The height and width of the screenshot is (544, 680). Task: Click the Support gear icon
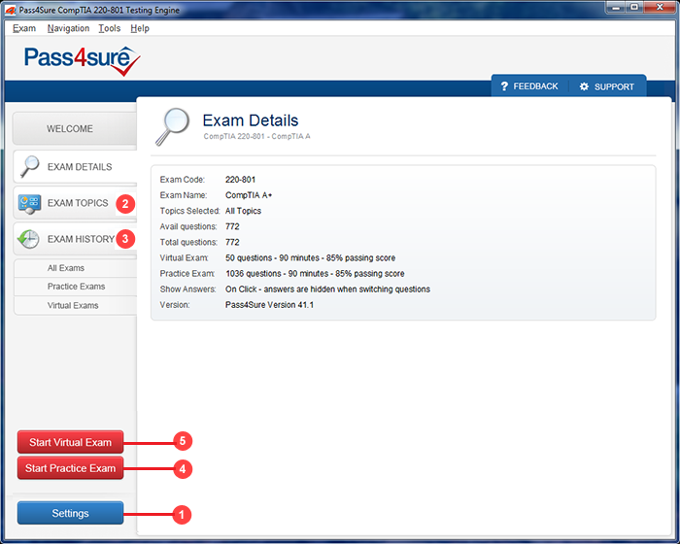(584, 86)
